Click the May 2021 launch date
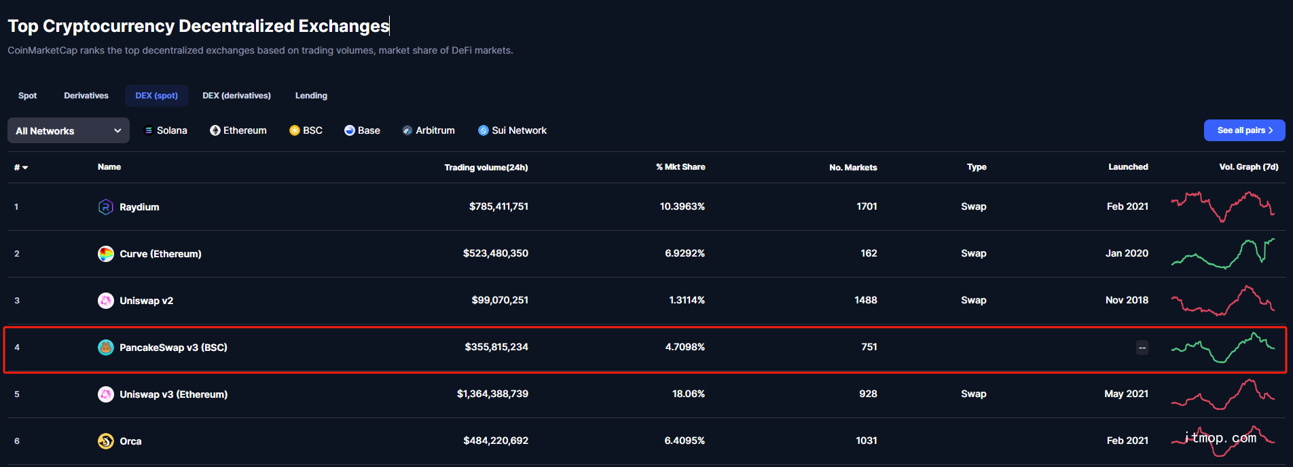The image size is (1293, 467). point(1127,394)
